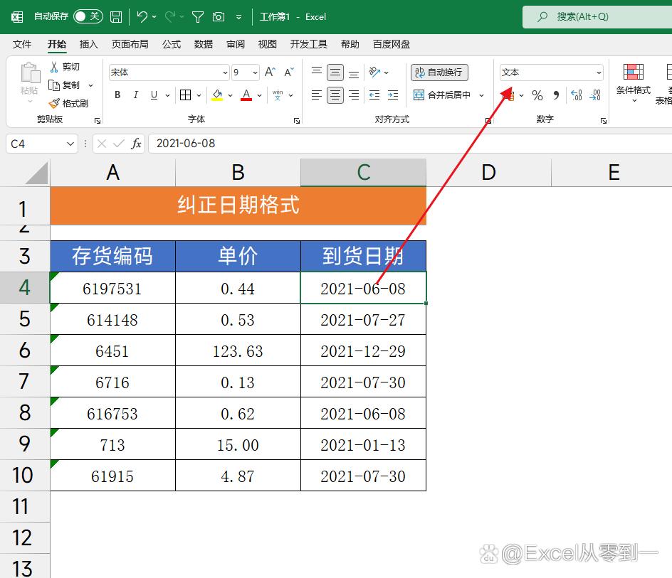
Task: Decrease indent in alignment group
Action: coord(374,95)
